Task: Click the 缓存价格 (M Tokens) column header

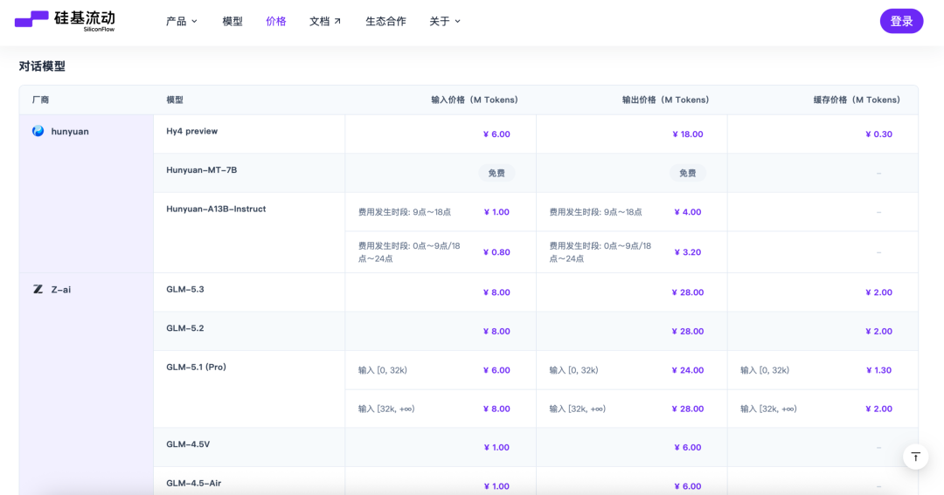Action: coord(857,100)
